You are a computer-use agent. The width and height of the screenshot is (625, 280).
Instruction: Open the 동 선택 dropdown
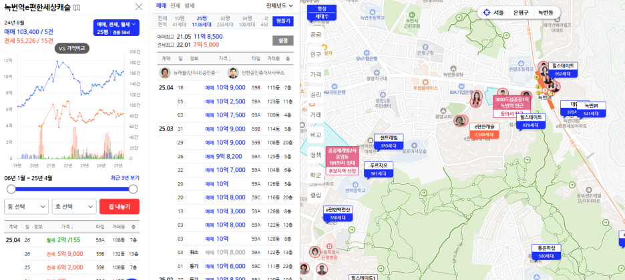tap(26, 207)
